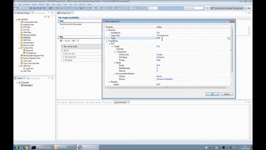Open the Window menu
The height and width of the screenshot is (150, 266).
pos(82,5)
